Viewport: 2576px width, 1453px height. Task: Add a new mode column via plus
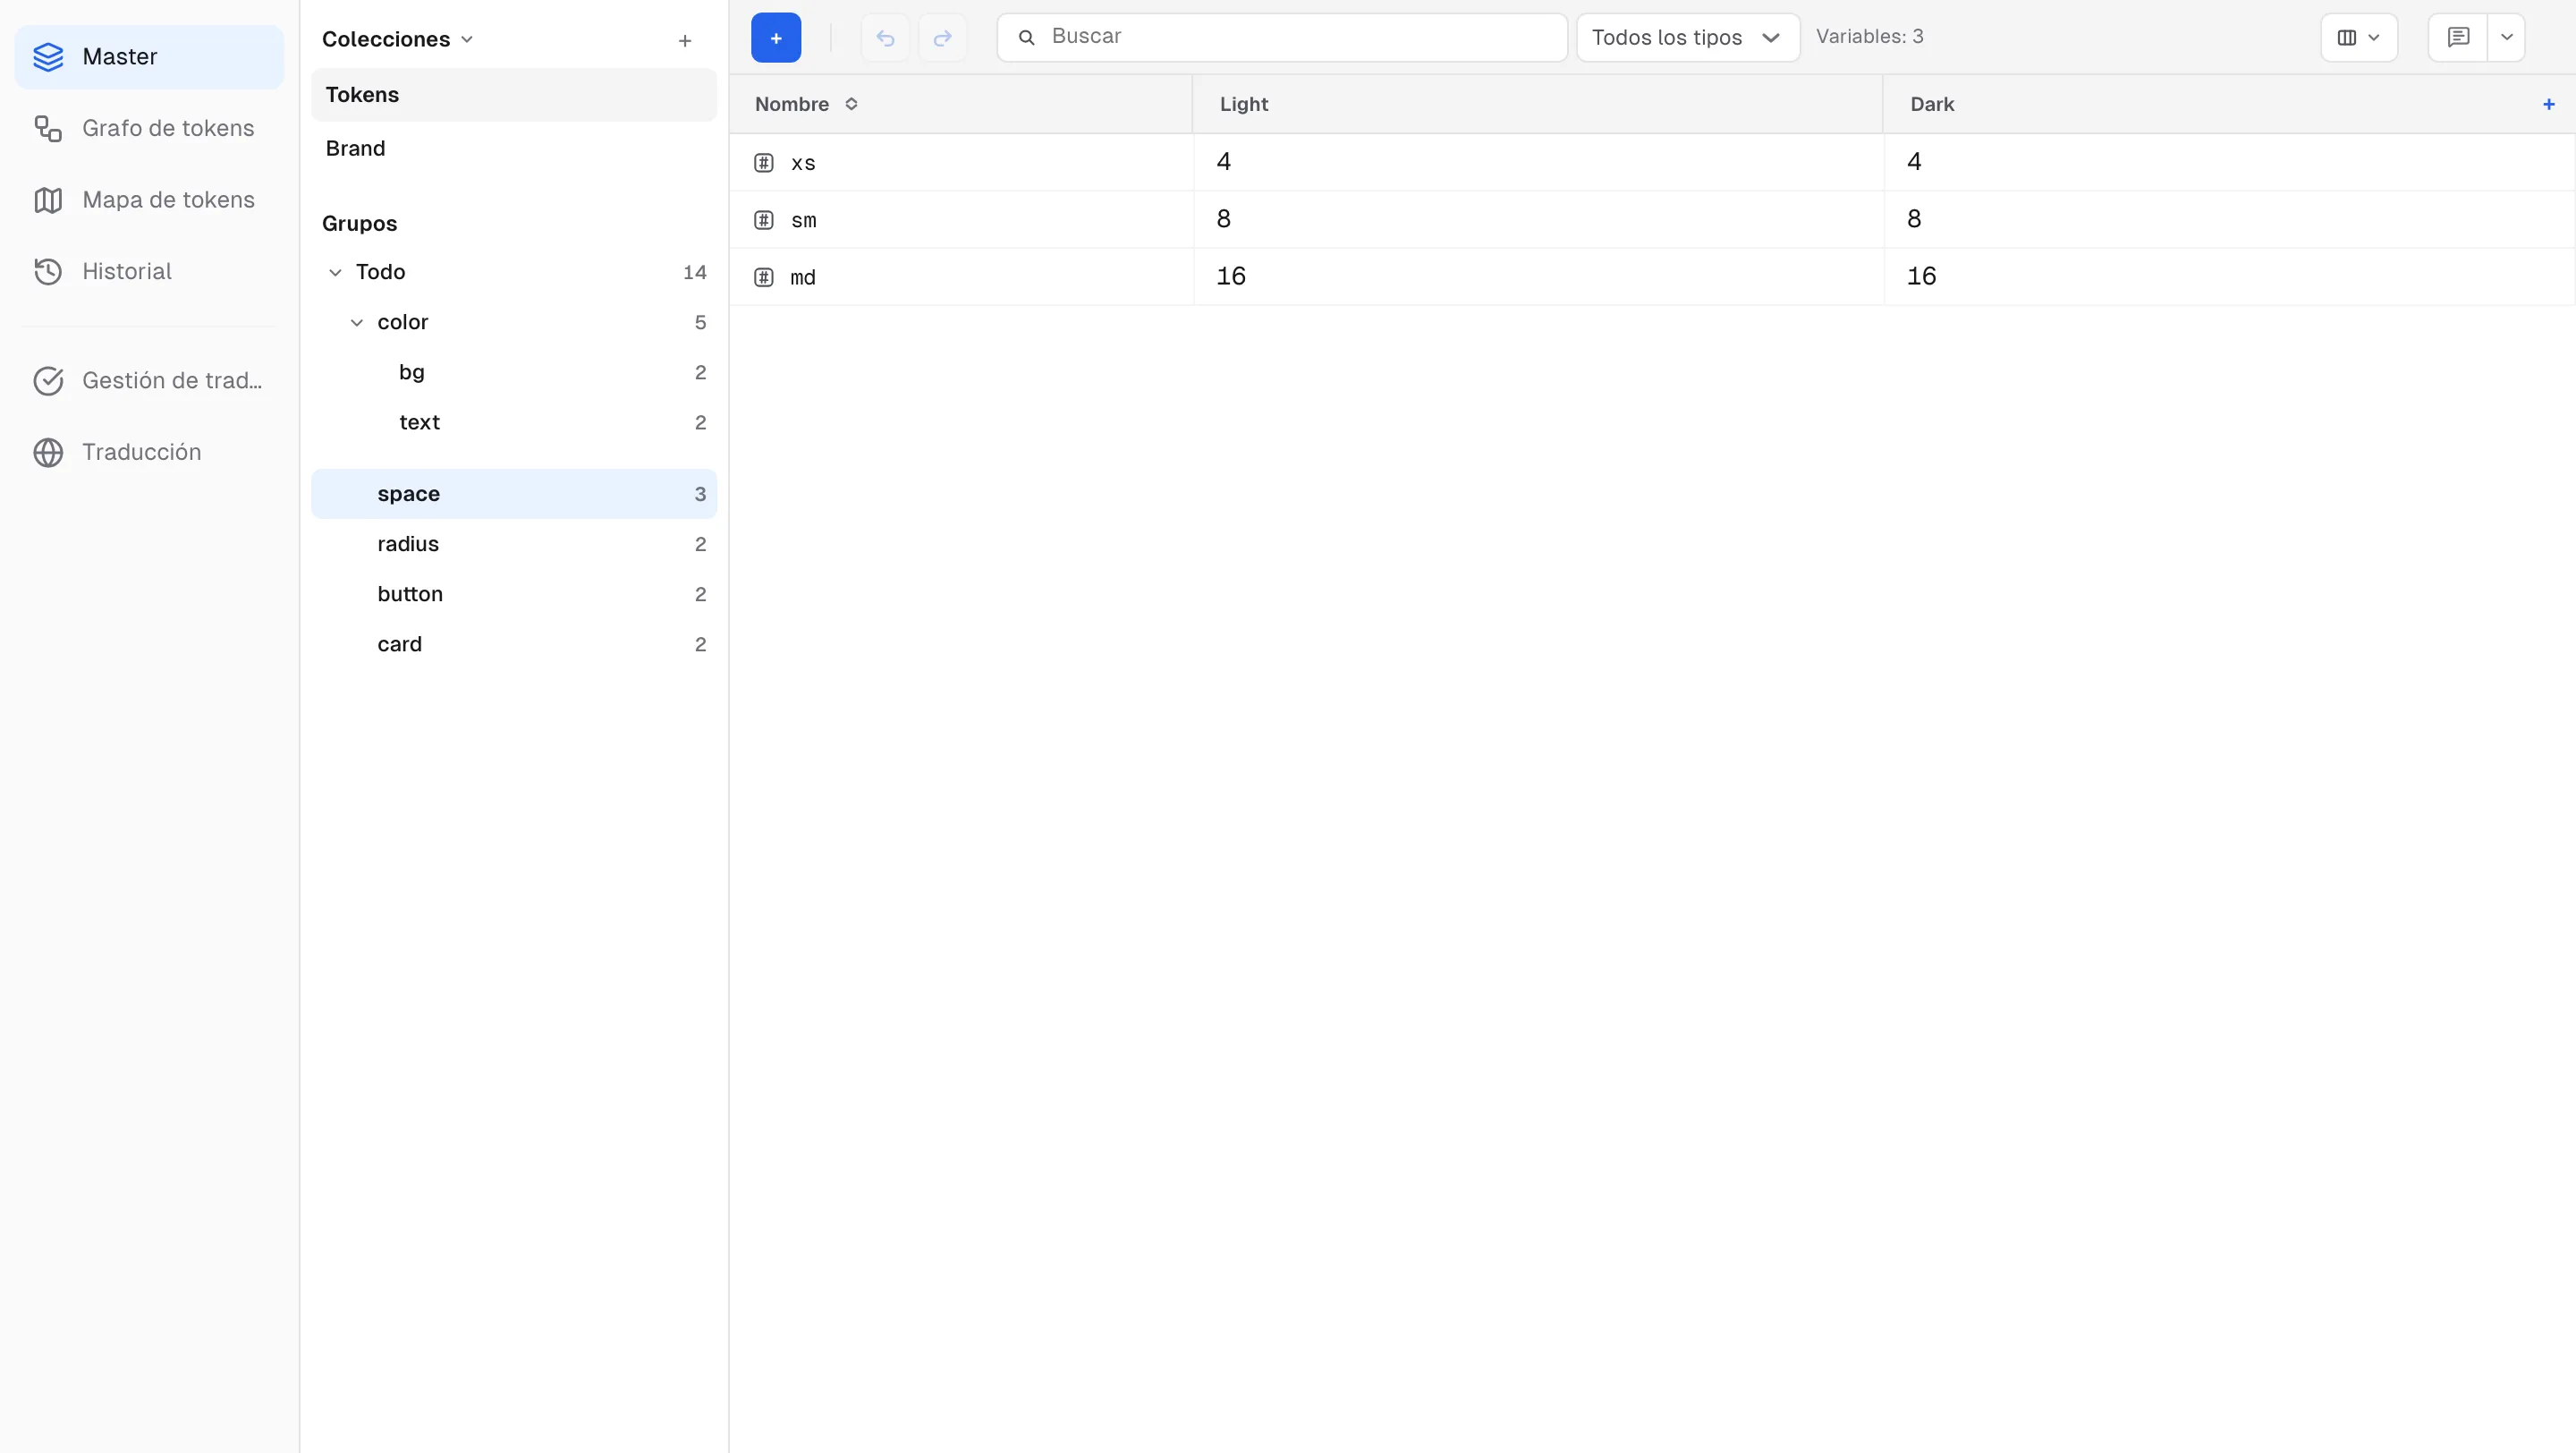2548,104
